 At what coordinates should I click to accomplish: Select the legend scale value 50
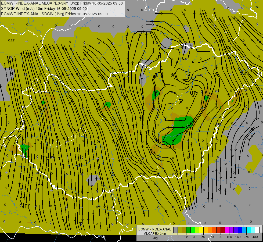tap(203, 237)
